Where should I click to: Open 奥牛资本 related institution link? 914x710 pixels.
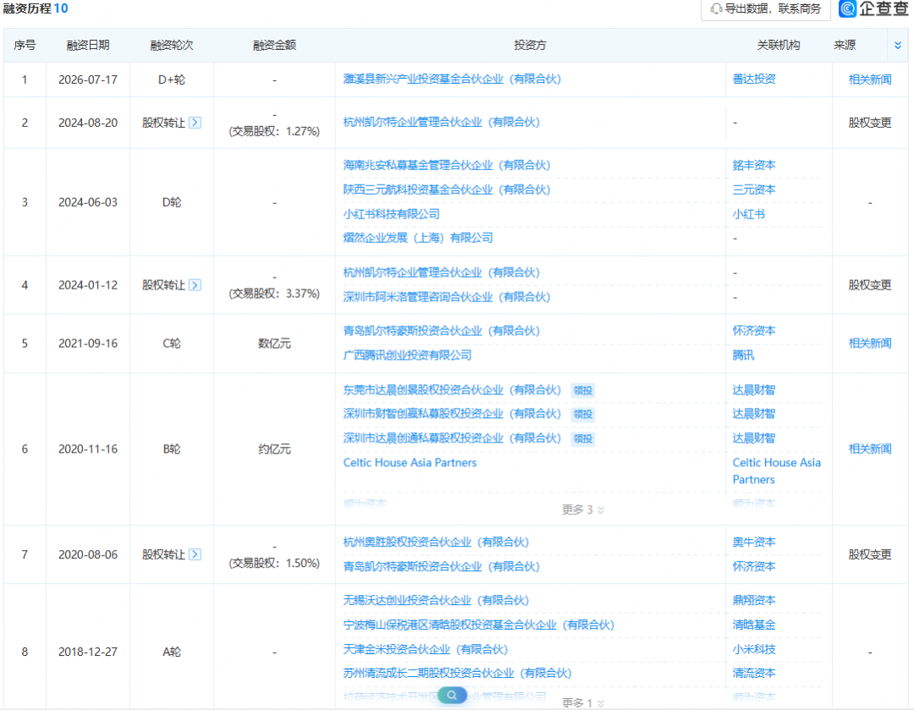754,542
